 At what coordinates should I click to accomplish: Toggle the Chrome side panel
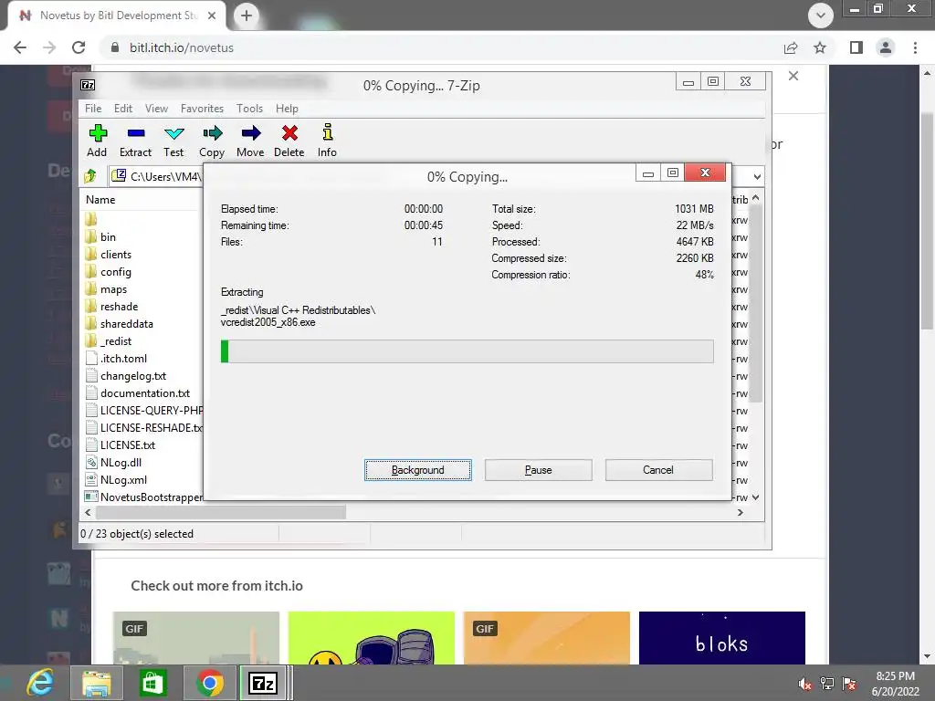click(x=856, y=47)
